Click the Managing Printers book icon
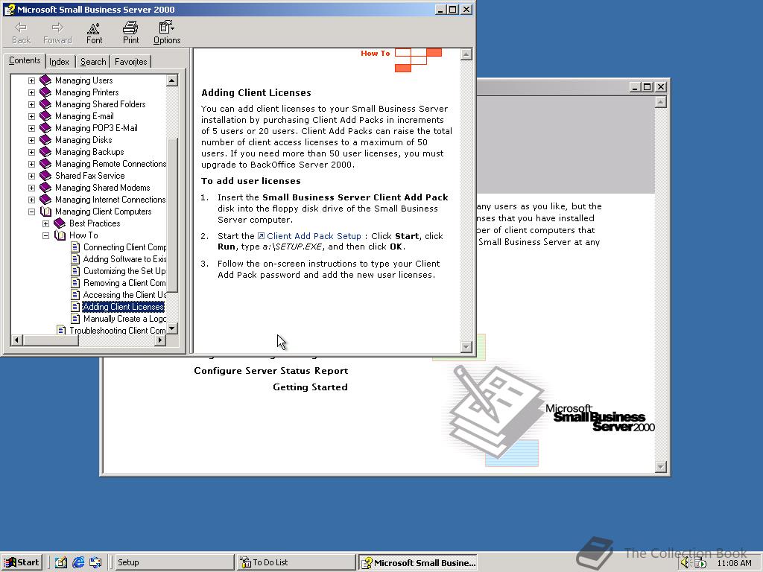The image size is (763, 572). (45, 92)
